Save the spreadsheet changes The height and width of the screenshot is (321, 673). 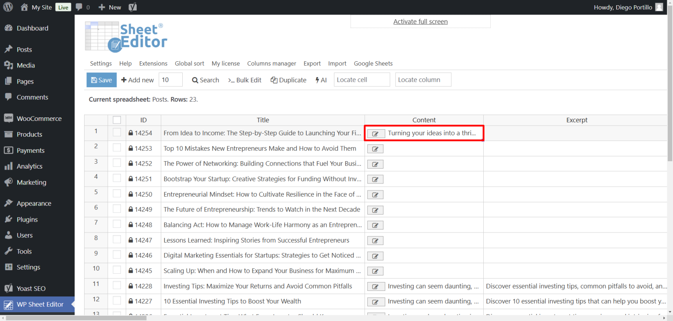(101, 80)
